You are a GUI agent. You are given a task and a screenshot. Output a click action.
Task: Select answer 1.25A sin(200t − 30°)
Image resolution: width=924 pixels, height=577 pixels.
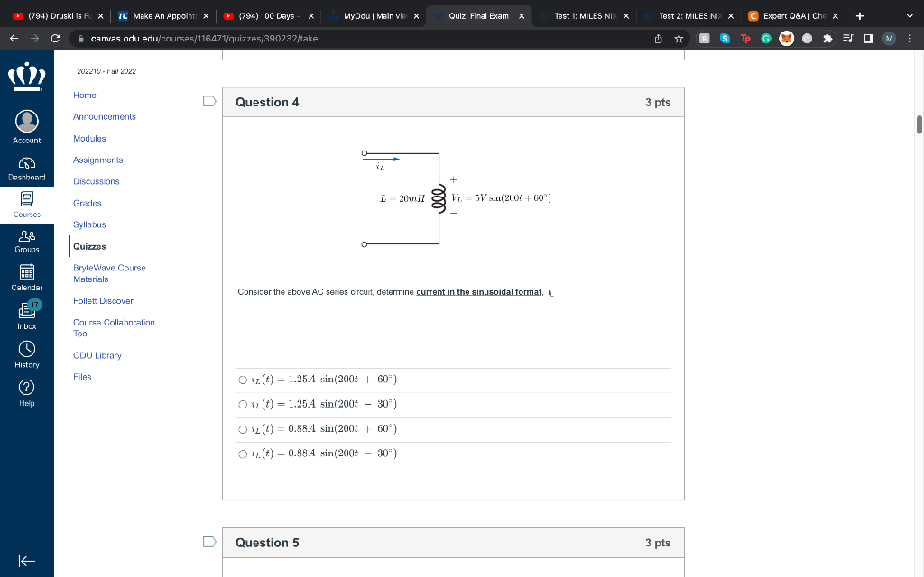pos(242,404)
